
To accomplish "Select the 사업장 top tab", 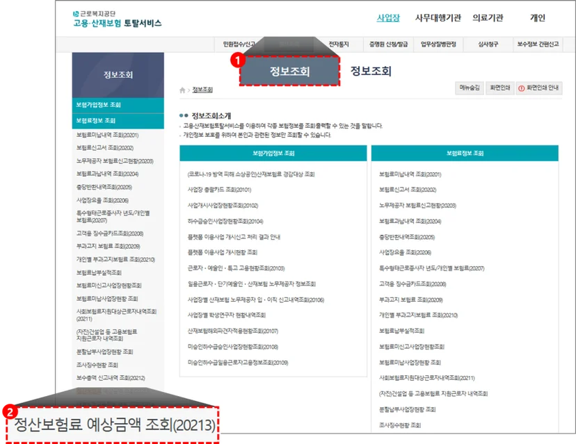I will click(x=388, y=17).
